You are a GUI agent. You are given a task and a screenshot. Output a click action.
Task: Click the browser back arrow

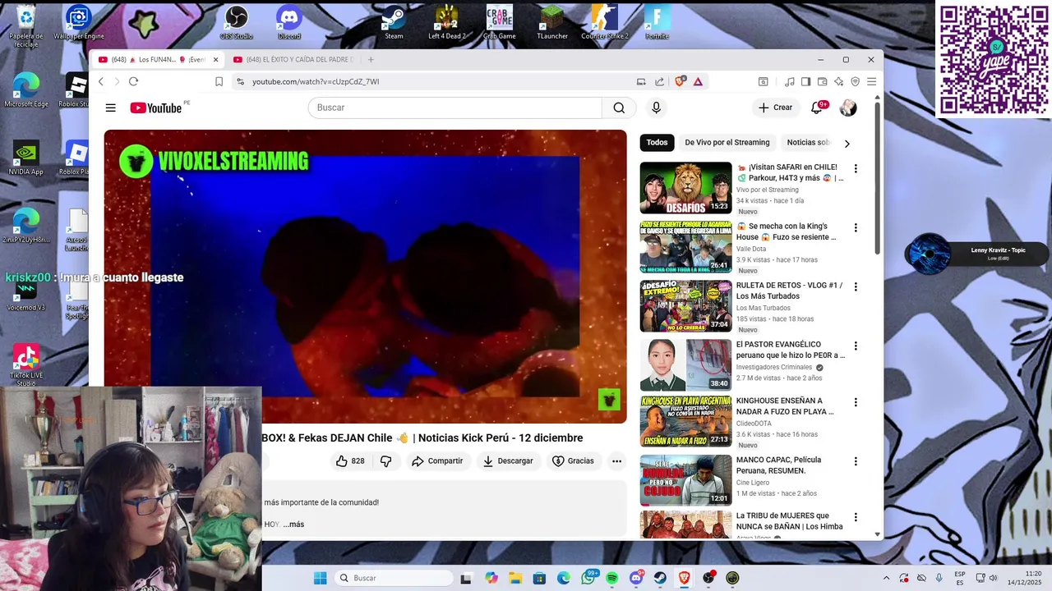(x=101, y=81)
